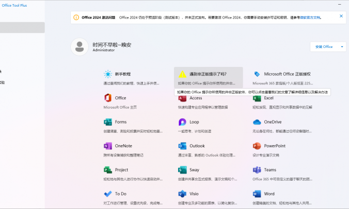Viewport: 349px width, 209px height.
Task: Open the OneDrive cloud icon
Action: tap(257, 122)
